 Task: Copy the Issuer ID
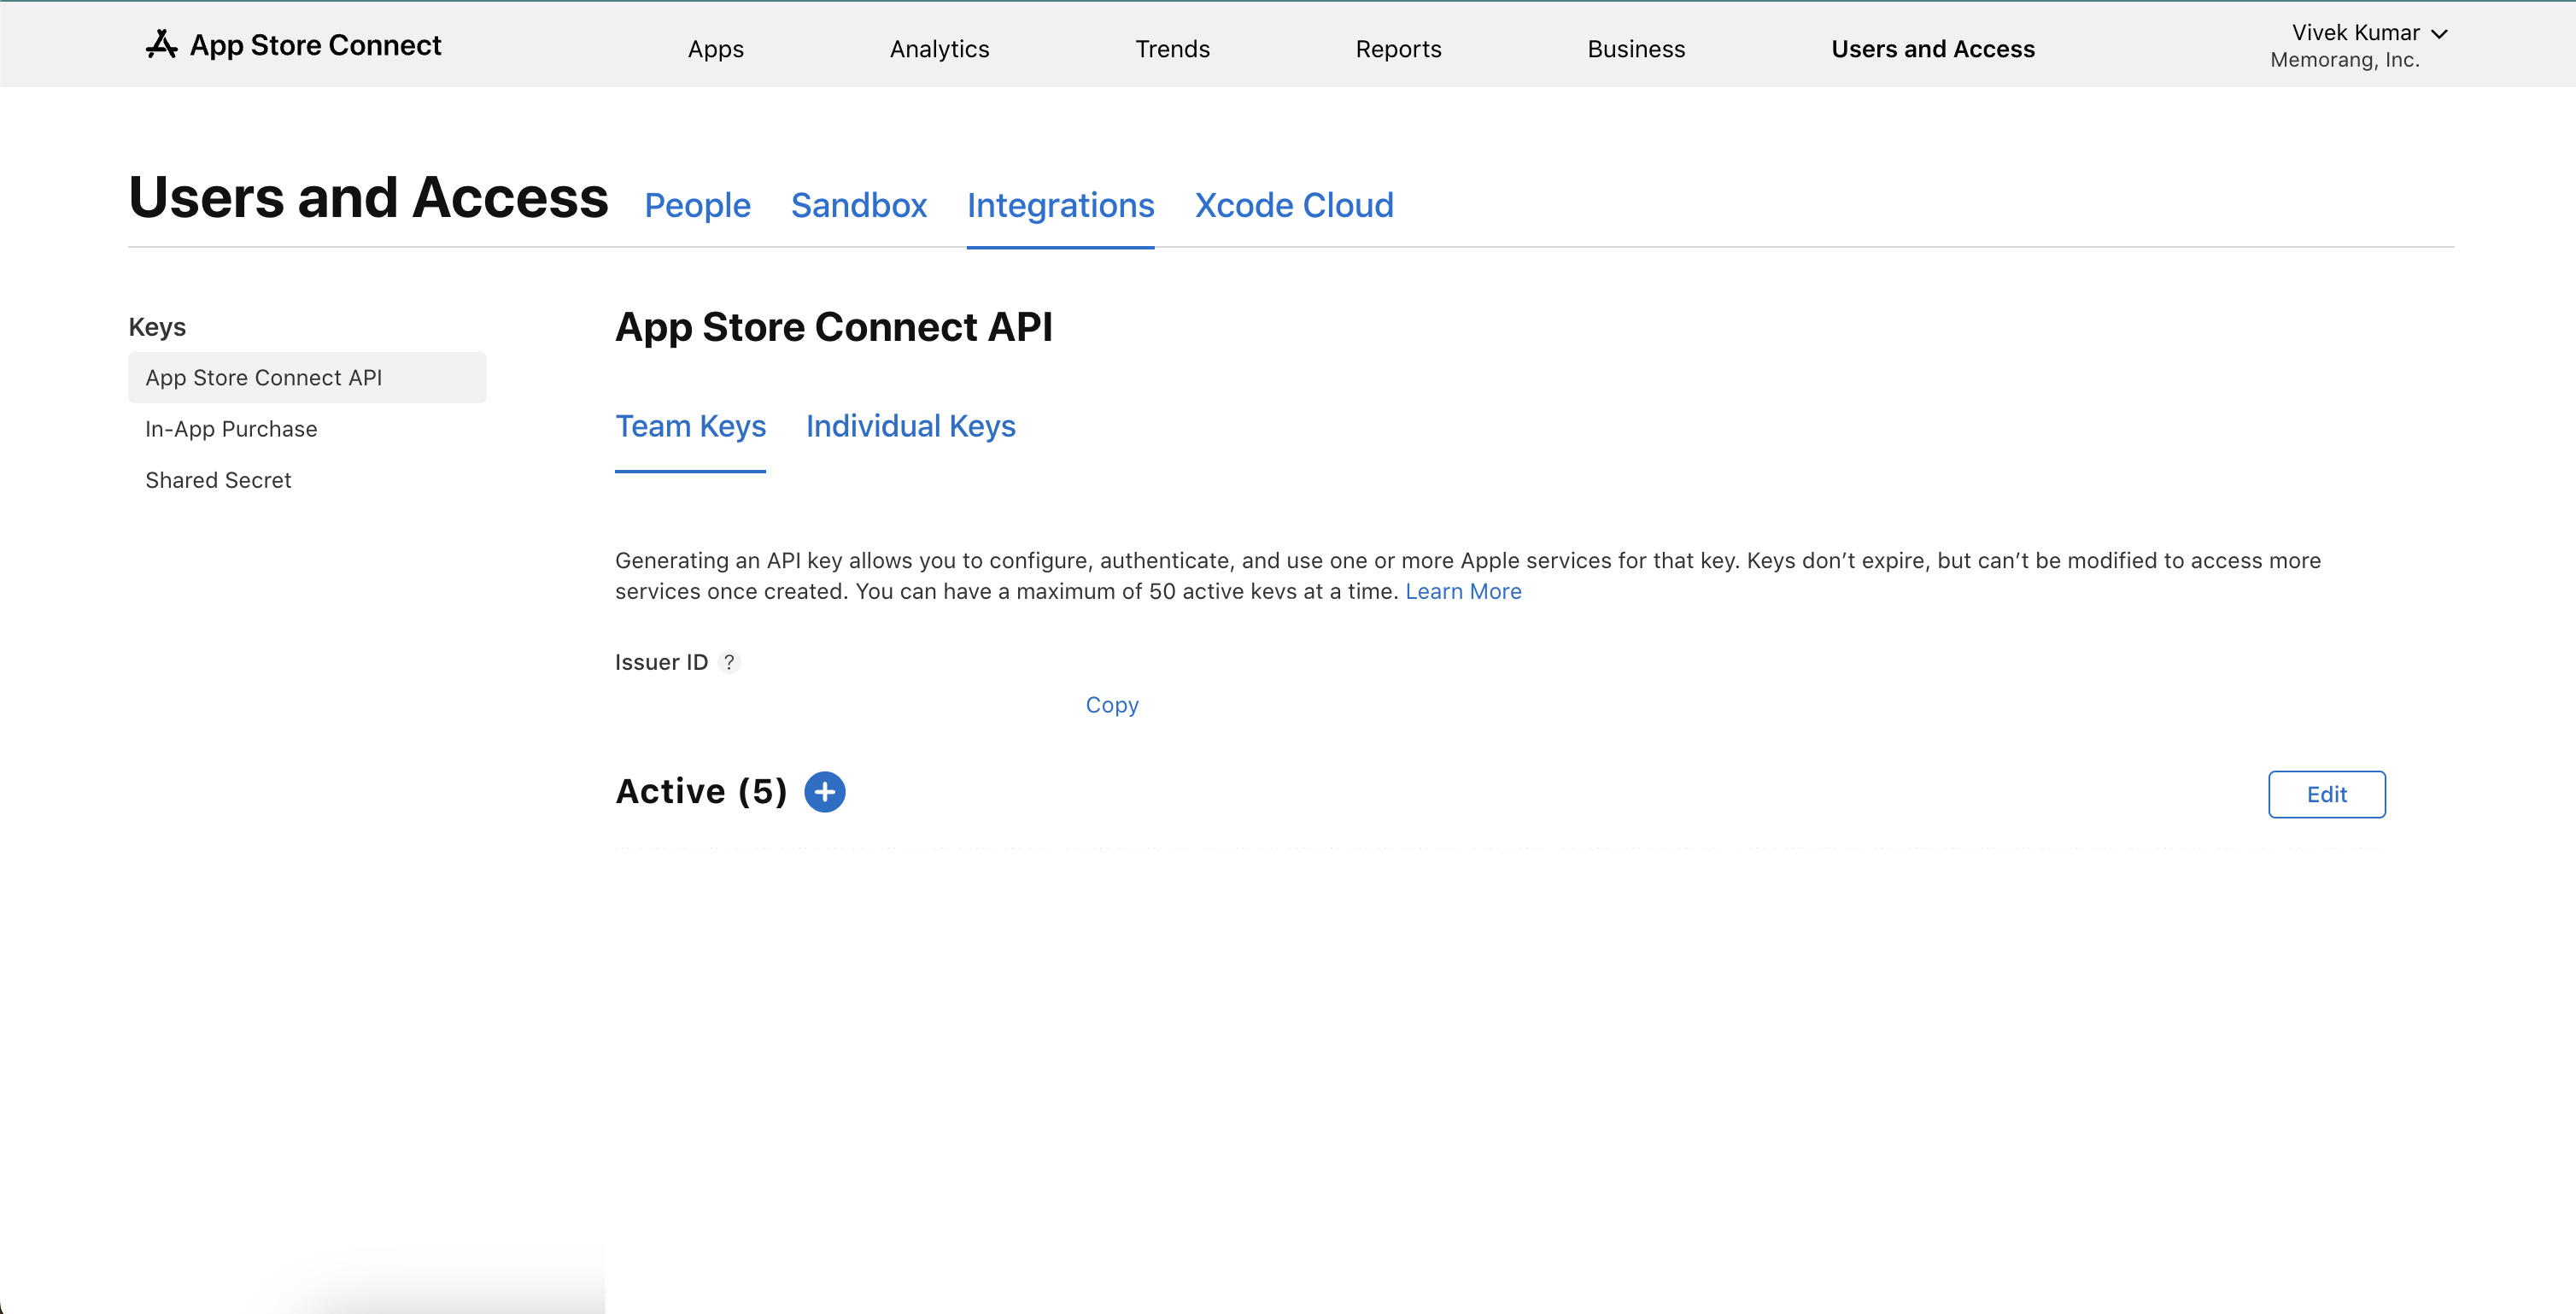point(1111,705)
